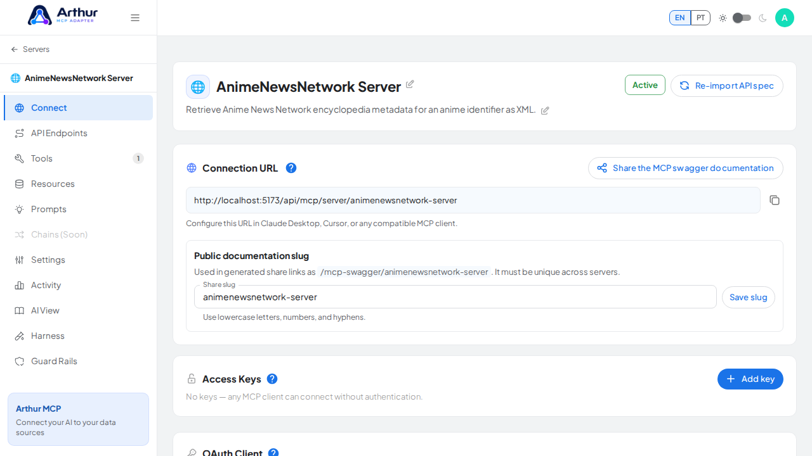Open the Prompts section
The image size is (812, 456).
pos(79,209)
